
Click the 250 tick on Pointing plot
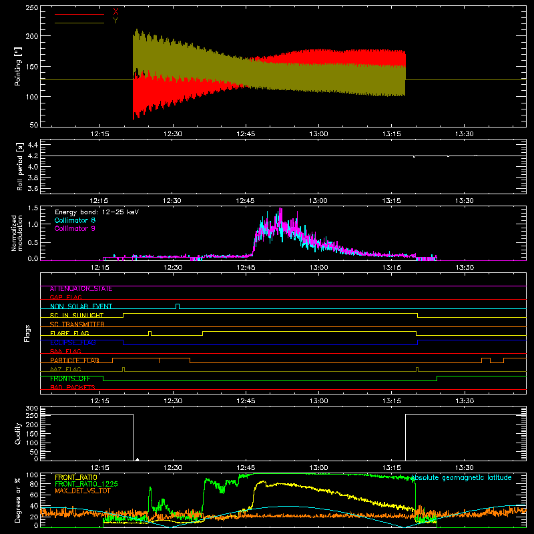click(x=32, y=7)
